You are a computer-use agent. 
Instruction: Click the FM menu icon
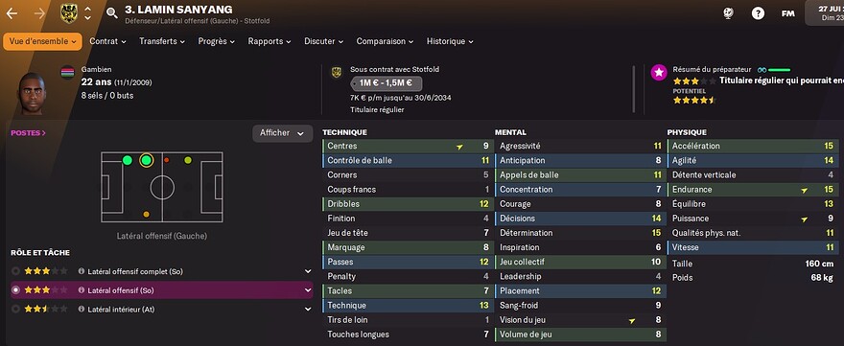pos(788,13)
